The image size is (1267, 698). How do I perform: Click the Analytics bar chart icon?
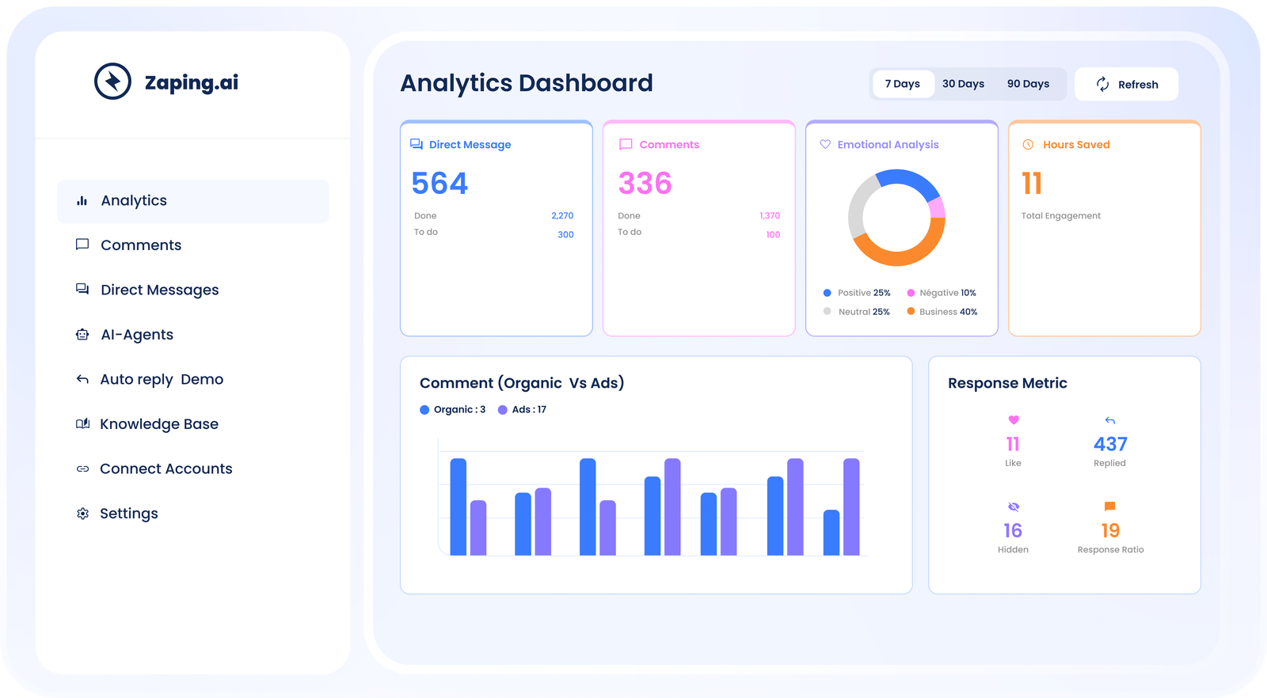pyautogui.click(x=82, y=201)
